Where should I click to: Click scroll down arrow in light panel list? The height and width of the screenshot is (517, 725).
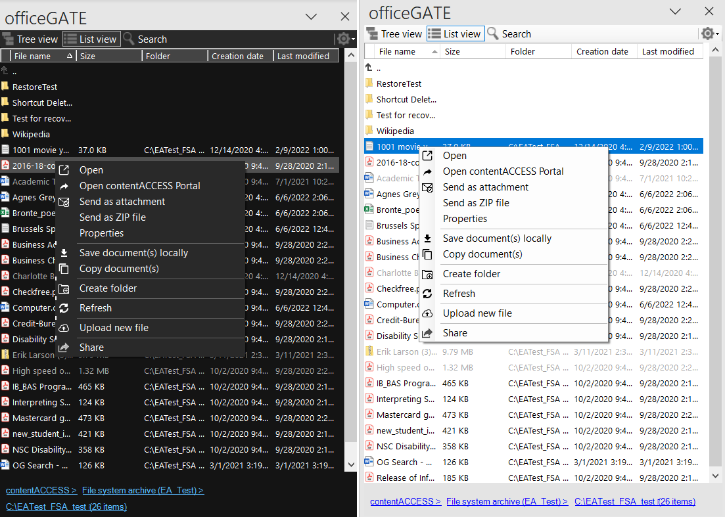tap(714, 475)
